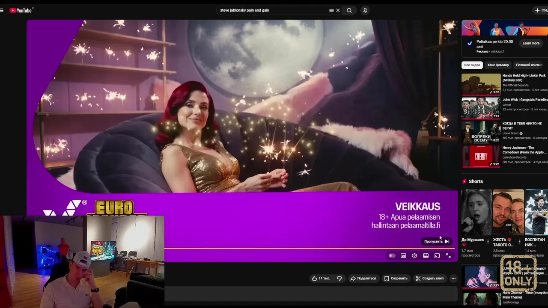Click title 'КОГДА В ТЕБЯ НИКТО НЕ ВЕРИТ'
The image size is (548, 308).
pyautogui.click(x=522, y=126)
